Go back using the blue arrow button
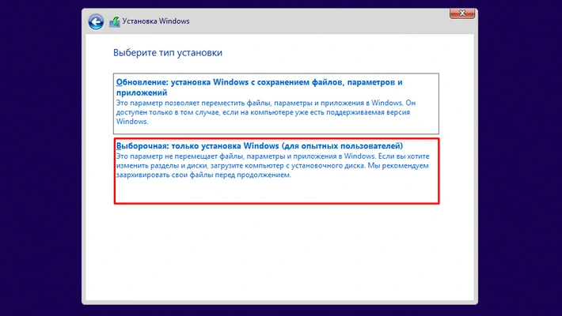Screen dimensions: 562x316 point(96,22)
